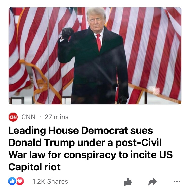Click the red necktie in the photo

pyautogui.click(x=99, y=42)
